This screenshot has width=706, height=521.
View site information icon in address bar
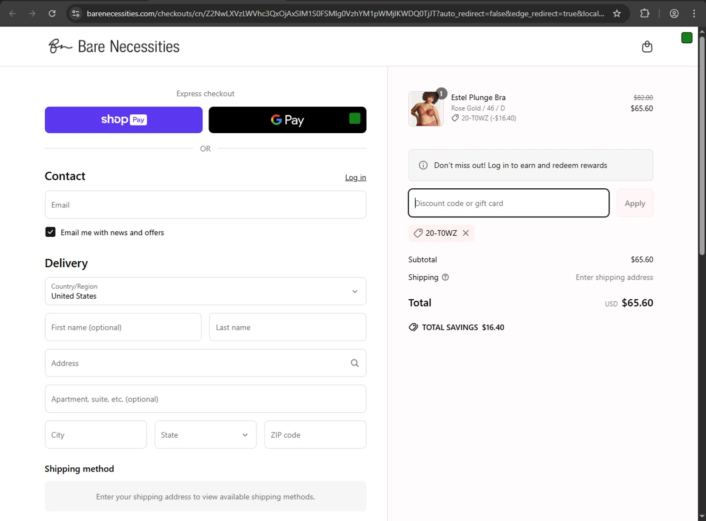(x=76, y=14)
